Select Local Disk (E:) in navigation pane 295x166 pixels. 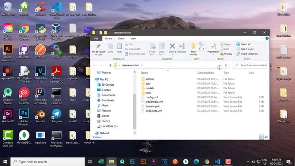[107, 126]
